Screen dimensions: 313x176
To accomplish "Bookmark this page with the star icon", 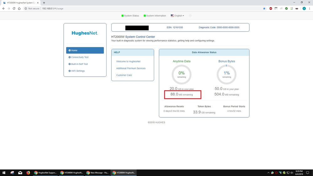I will 264,8.
